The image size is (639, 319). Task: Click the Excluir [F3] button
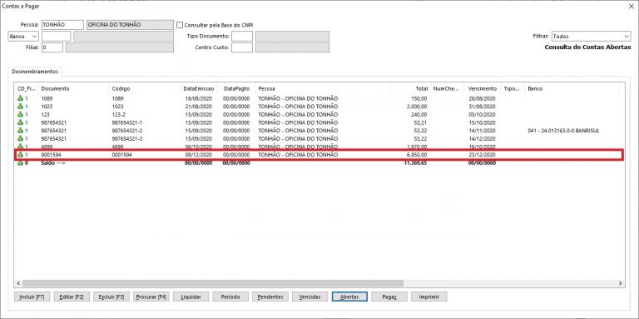[111, 297]
